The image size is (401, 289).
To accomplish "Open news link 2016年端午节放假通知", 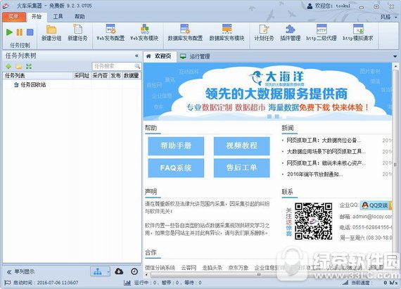I will [x=314, y=174].
